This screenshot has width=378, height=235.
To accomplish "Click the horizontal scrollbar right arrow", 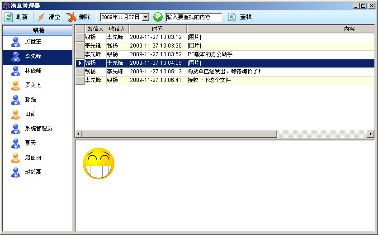I will click(371, 134).
